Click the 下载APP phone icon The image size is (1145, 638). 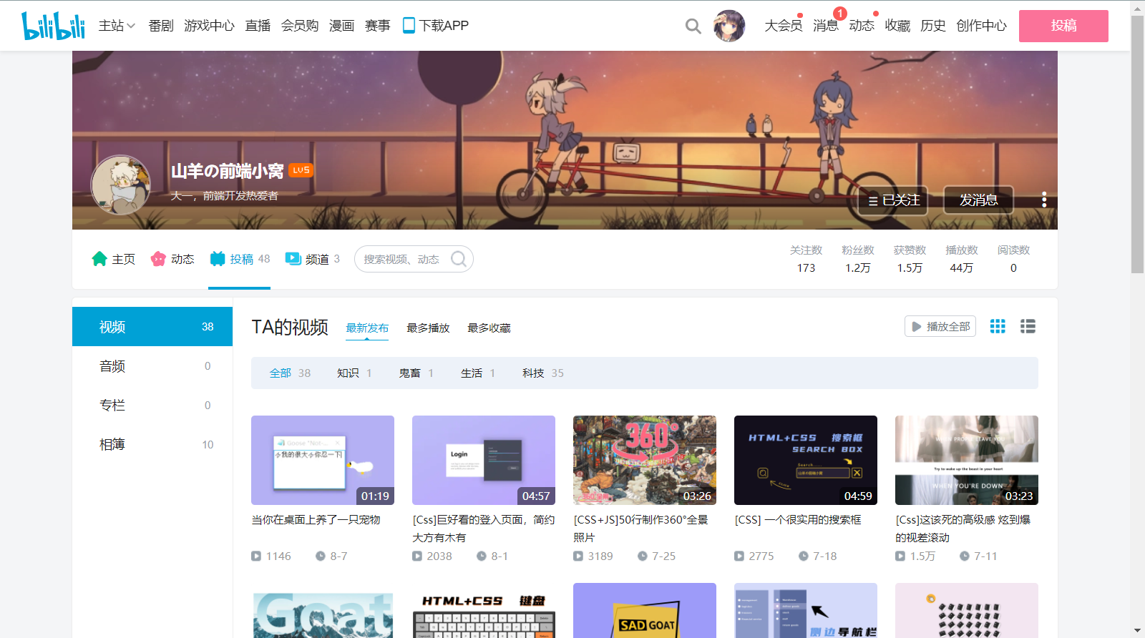(409, 26)
